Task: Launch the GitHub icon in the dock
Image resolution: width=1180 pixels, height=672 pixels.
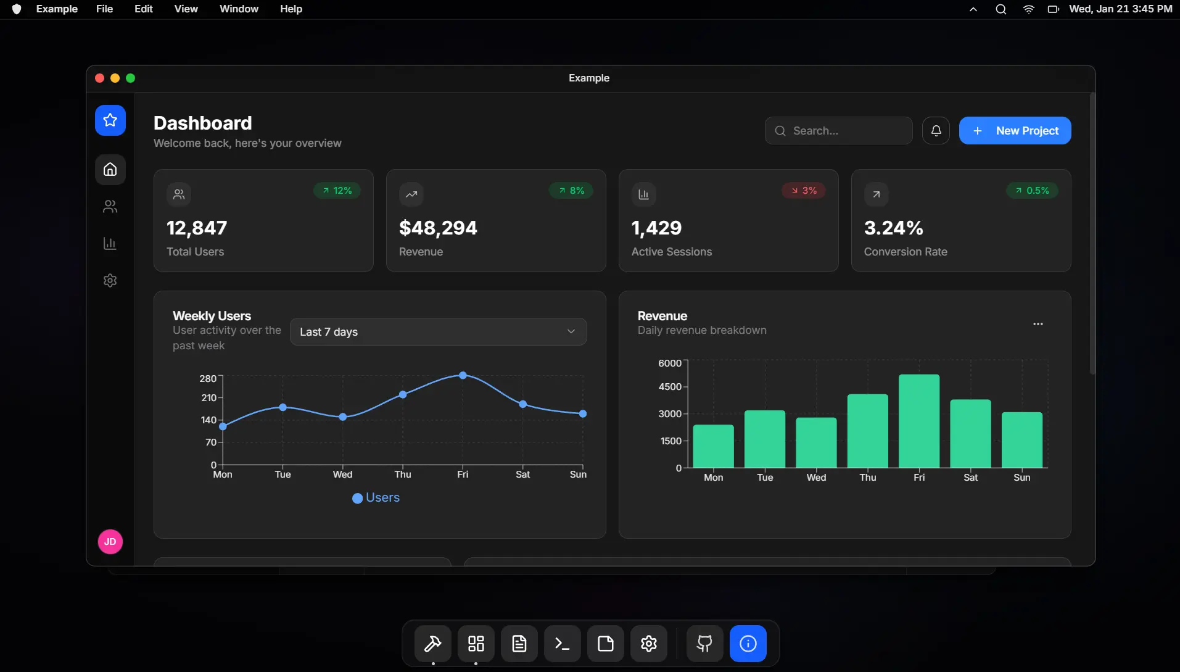Action: (x=704, y=643)
